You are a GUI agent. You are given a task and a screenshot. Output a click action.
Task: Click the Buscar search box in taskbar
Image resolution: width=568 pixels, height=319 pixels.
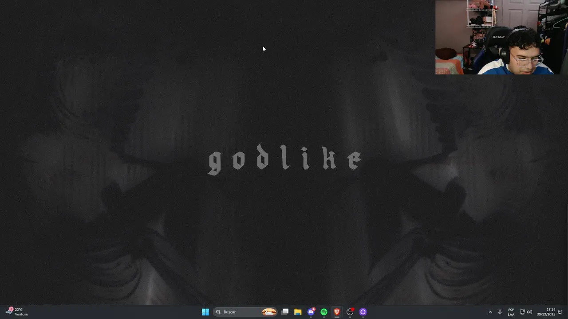tap(245, 312)
